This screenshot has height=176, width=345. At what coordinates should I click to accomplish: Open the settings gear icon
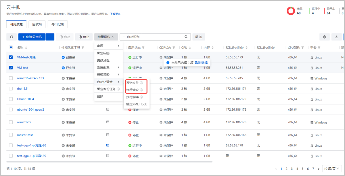tap(325, 37)
